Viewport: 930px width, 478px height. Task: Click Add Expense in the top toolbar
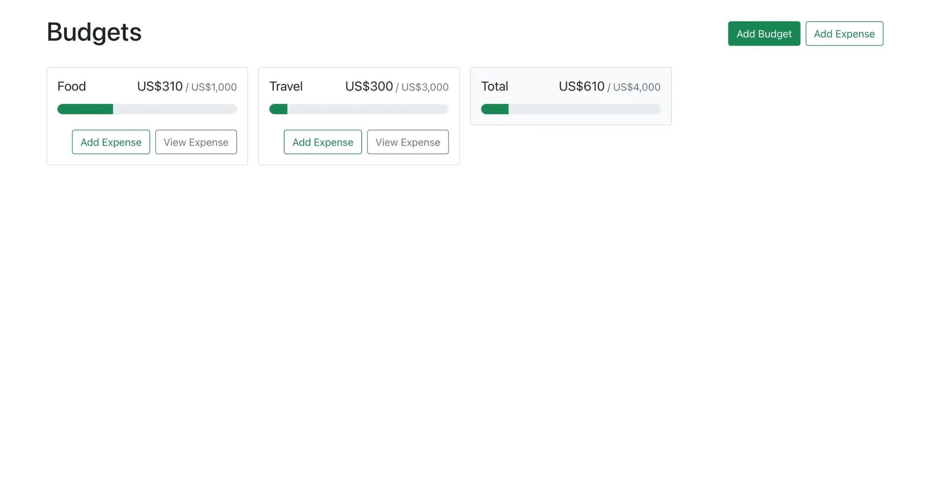[x=844, y=34]
